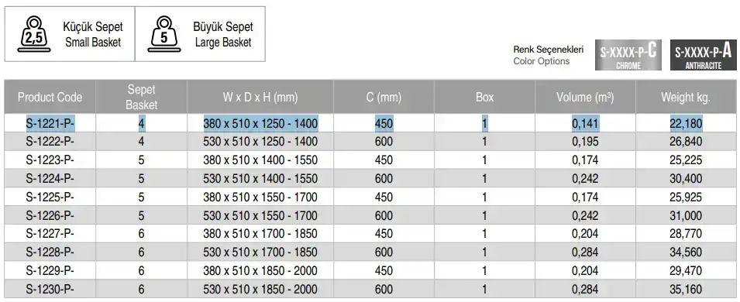
Task: Click the Product Code column header
Action: (x=50, y=98)
